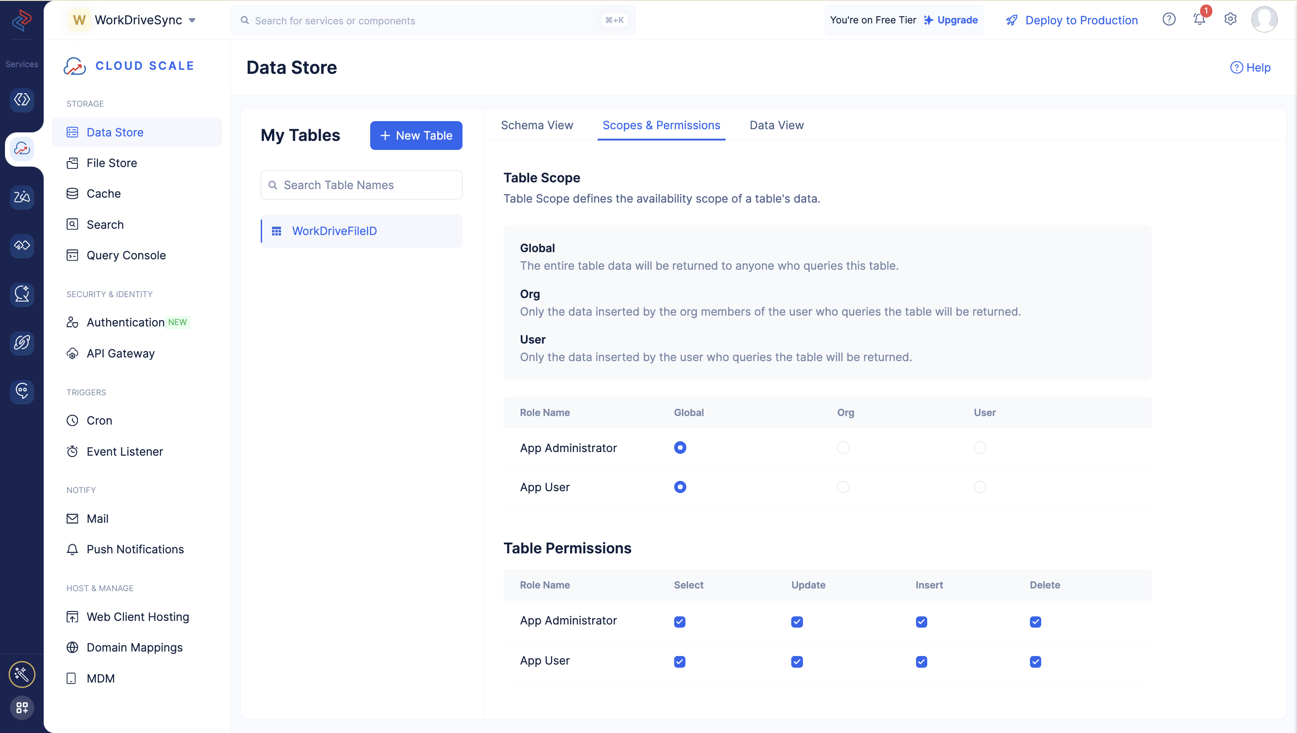1297x733 pixels.
Task: Click the Search Table Names field
Action: point(362,185)
